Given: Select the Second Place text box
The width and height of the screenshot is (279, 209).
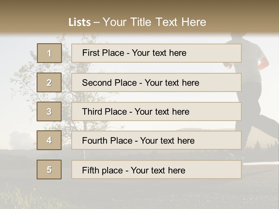Looking at the screenshot, I should [x=156, y=82].
